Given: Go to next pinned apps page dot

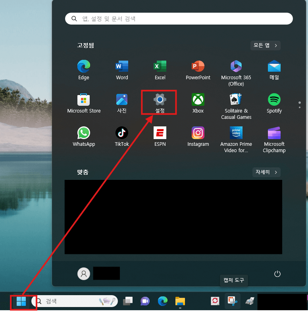Looking at the screenshot, I should 300,107.
